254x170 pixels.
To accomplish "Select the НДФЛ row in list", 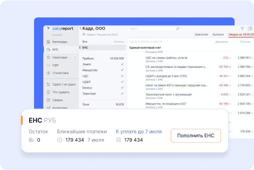I will (x=103, y=82).
